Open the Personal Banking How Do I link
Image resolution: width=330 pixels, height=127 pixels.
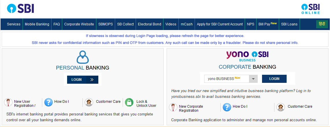[62, 102]
